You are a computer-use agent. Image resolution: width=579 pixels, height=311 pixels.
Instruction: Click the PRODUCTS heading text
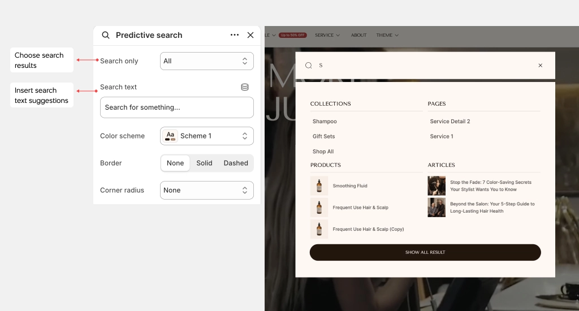[326, 165]
